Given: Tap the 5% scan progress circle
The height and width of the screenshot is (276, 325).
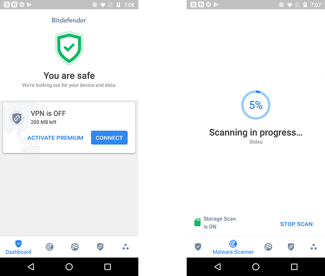Looking at the screenshot, I should click(256, 105).
